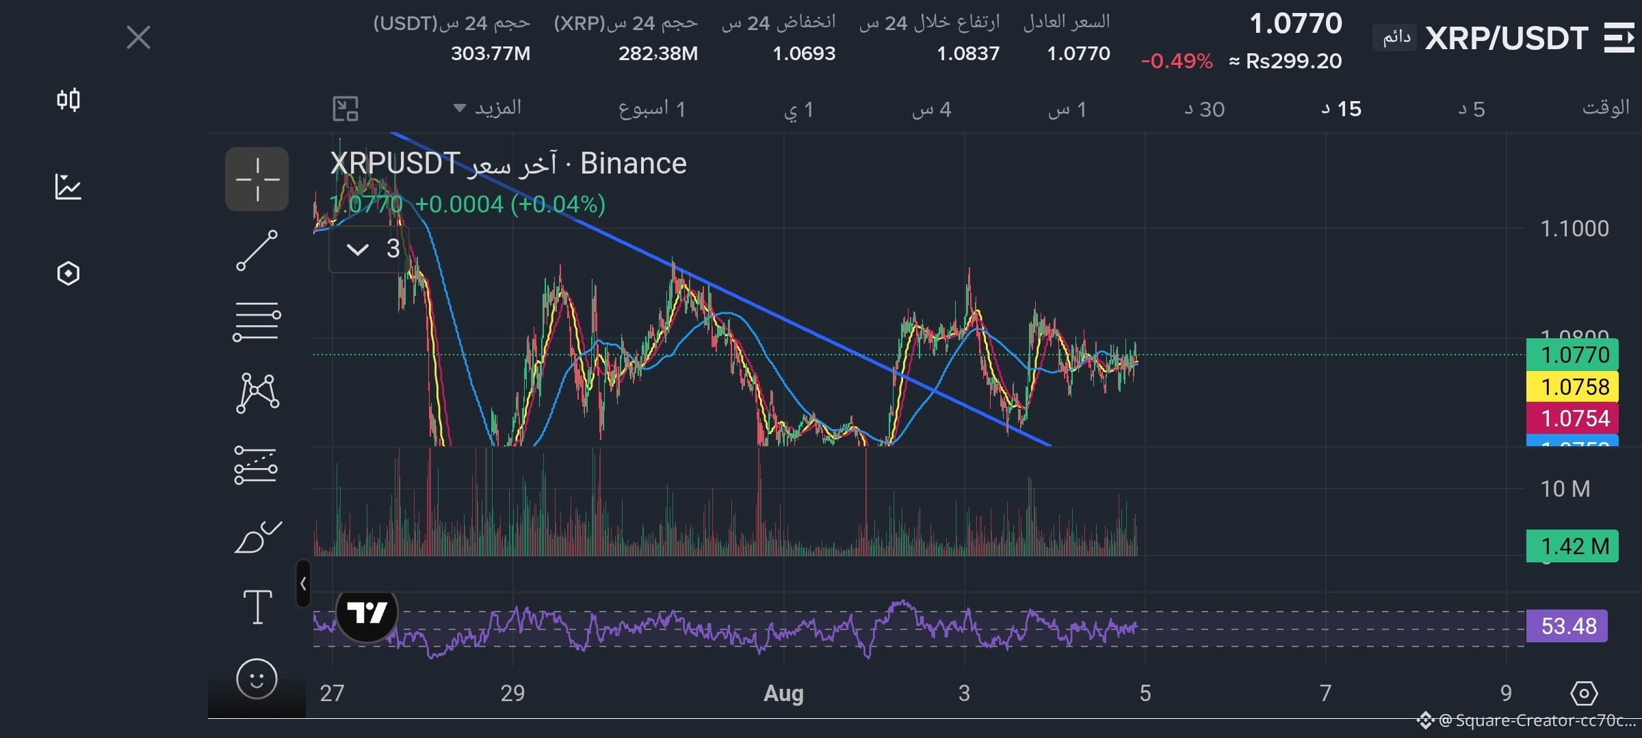The image size is (1642, 738).
Task: Click the 1.42 M volume label
Action: tap(1572, 546)
